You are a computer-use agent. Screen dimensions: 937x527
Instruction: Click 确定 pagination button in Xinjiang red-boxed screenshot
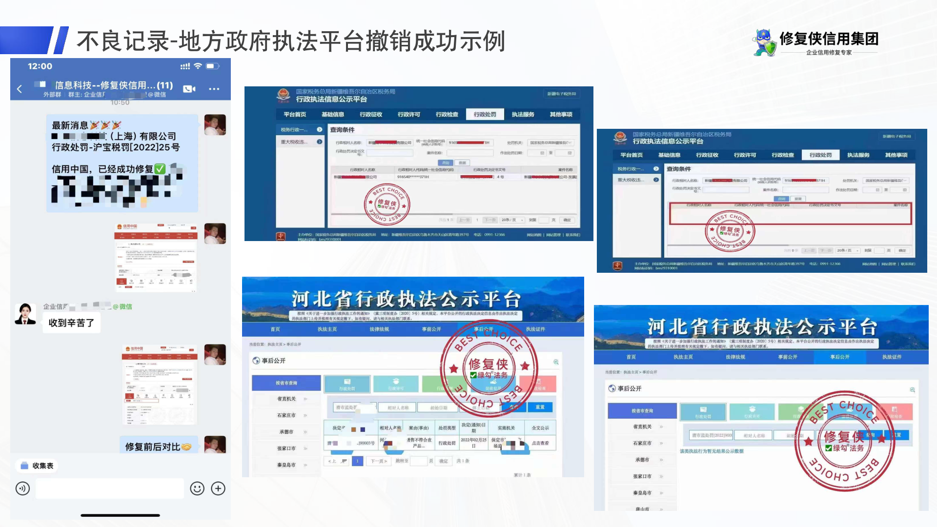902,250
